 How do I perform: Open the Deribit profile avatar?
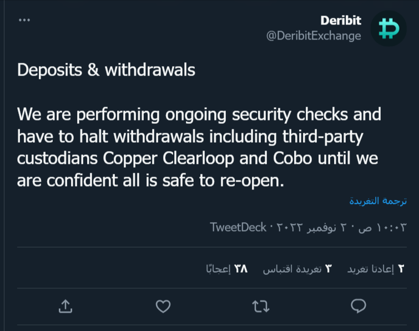click(388, 28)
